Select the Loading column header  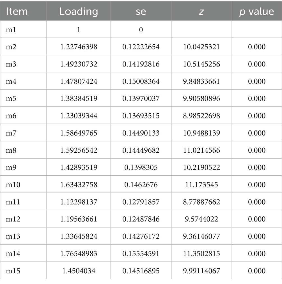pos(79,12)
